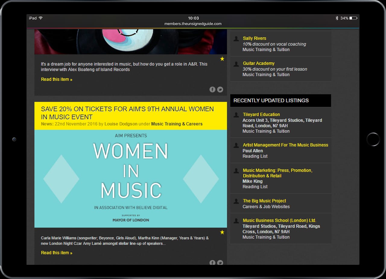Click the Acorn Unit 3, Tileyard Studios address text
The width and height of the screenshot is (386, 279).
282,123
